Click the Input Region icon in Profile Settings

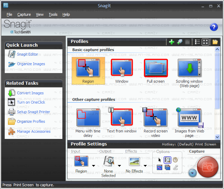(x=81, y=161)
